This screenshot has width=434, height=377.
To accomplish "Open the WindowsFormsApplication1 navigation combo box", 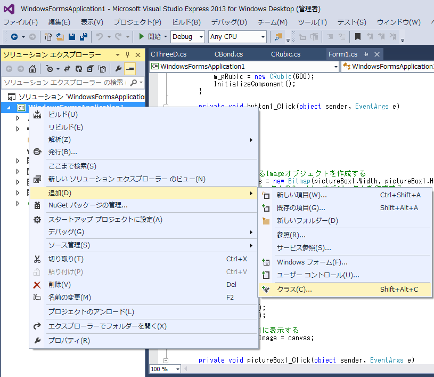I will click(x=244, y=67).
